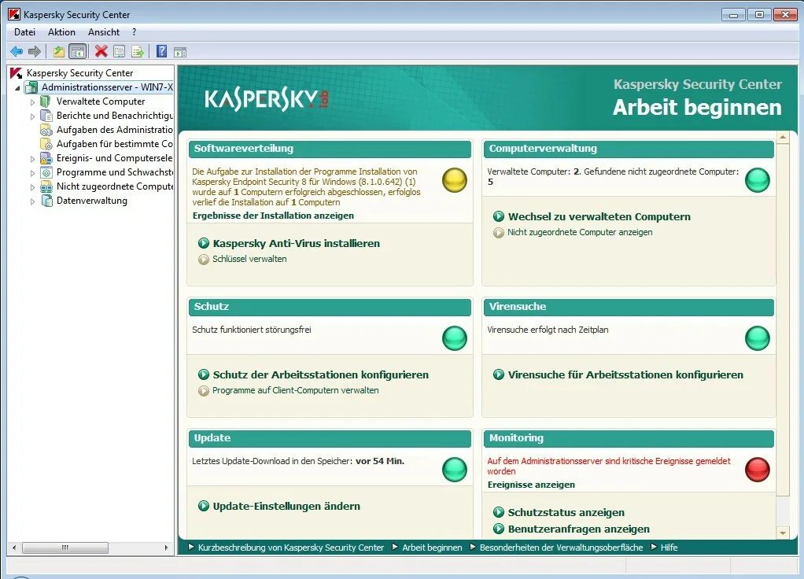Click the tree pane scroll left arrow
This screenshot has height=579, width=804.
[14, 548]
